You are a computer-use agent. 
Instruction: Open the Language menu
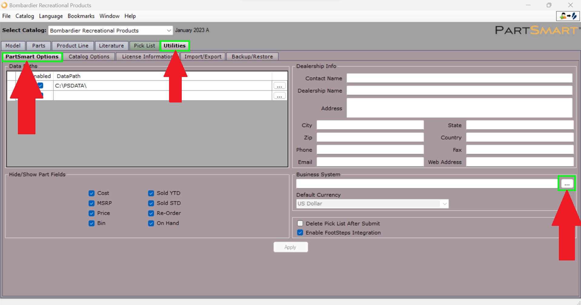pyautogui.click(x=51, y=16)
